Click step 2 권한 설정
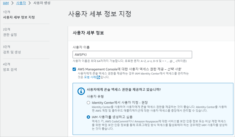The width and height of the screenshot is (235, 137). point(10,35)
